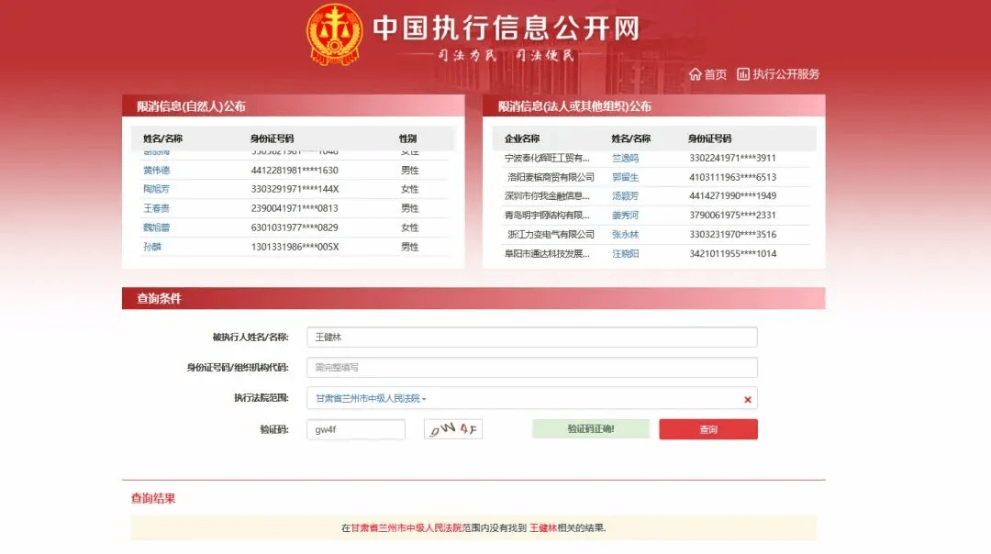The image size is (991, 554).
Task: Click the gw4f captcha image to refresh
Action: click(452, 427)
